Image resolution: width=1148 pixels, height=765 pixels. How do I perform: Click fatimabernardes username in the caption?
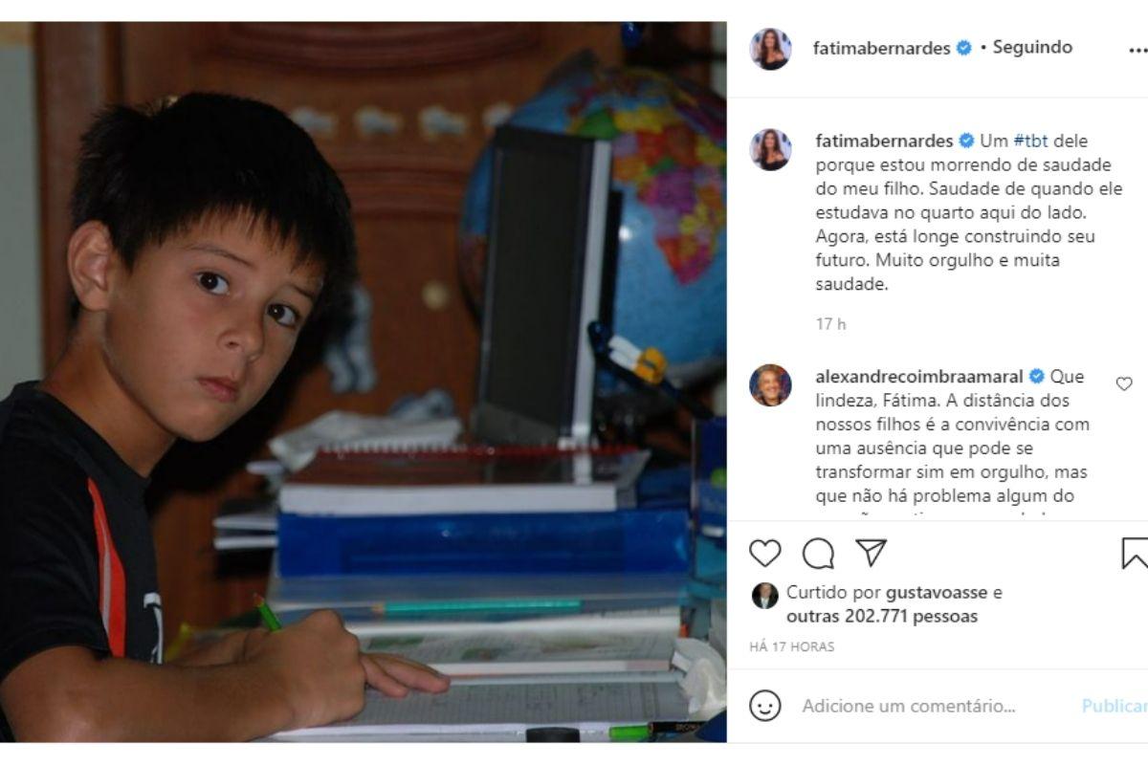[x=885, y=141]
